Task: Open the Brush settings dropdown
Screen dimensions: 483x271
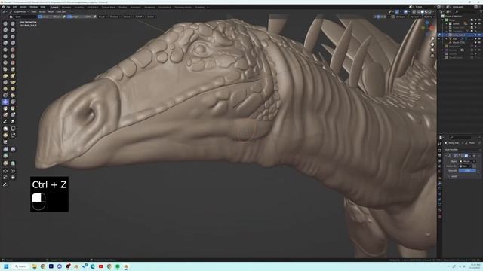Action: click(x=103, y=17)
